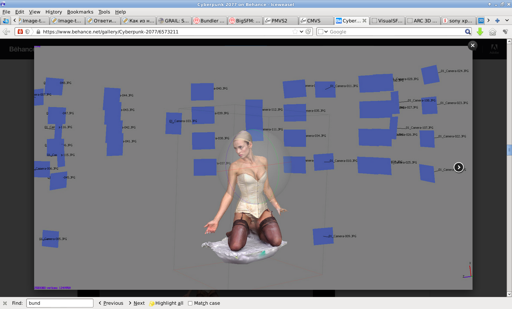512x309 pixels.
Task: Switch to the ARC 3D tab
Action: pyautogui.click(x=423, y=21)
